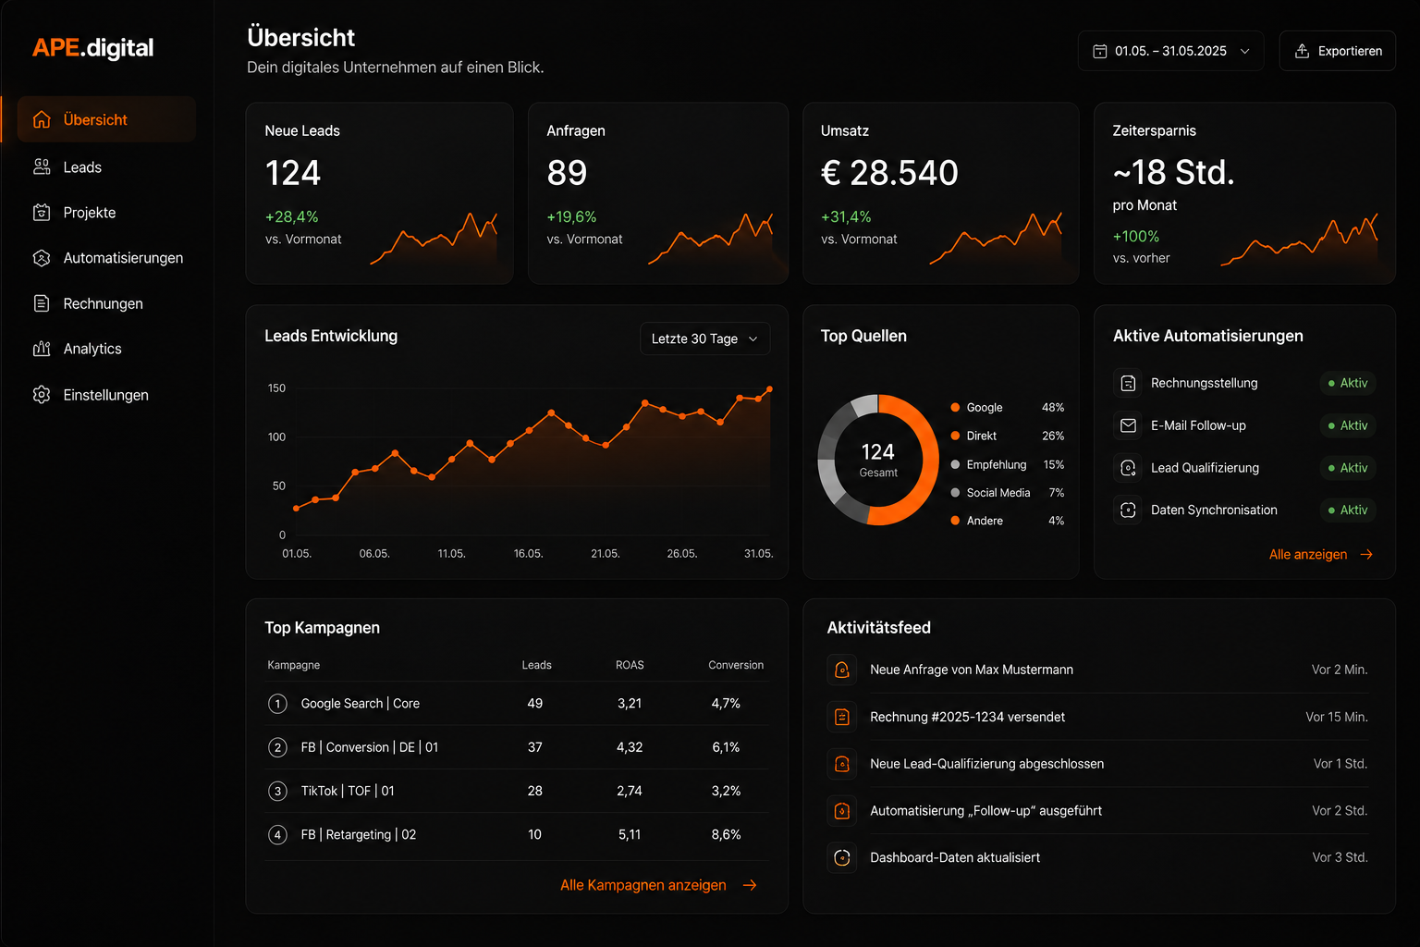
Task: Expand the Letzte 30 Tage dropdown
Action: pos(704,338)
